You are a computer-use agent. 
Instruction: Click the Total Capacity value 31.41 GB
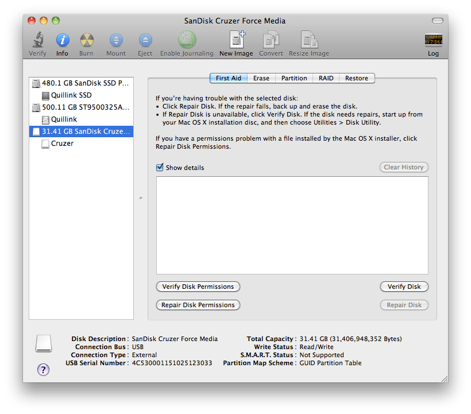click(x=350, y=339)
